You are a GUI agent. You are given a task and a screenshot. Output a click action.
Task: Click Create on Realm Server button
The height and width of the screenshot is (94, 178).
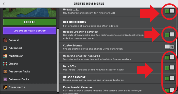pyautogui.click(x=30, y=31)
